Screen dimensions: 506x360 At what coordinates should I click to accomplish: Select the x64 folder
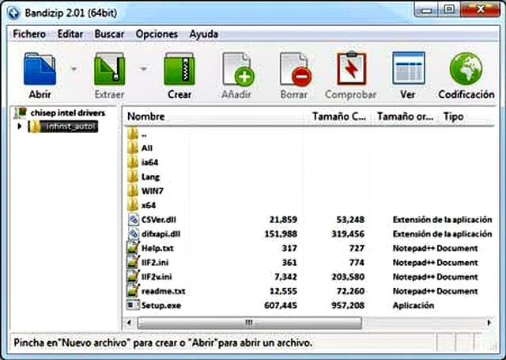pyautogui.click(x=142, y=205)
